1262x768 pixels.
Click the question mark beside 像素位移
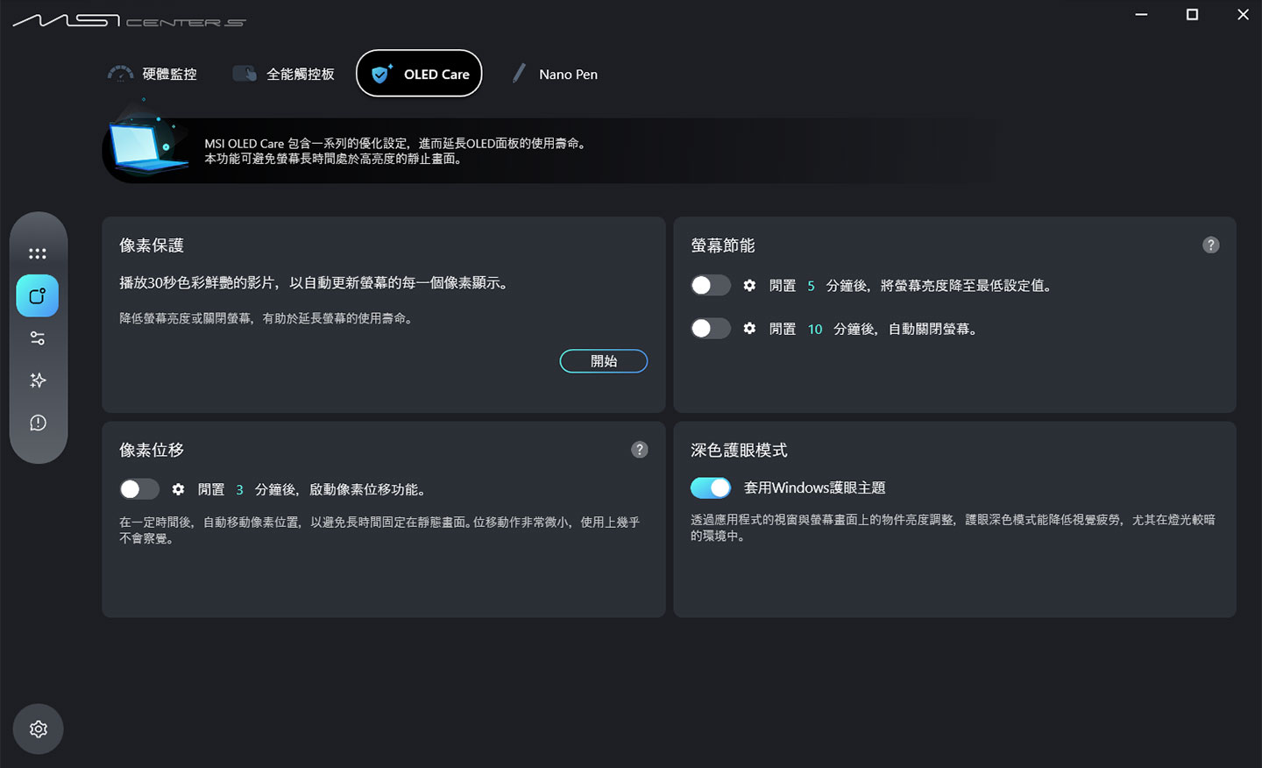point(639,450)
